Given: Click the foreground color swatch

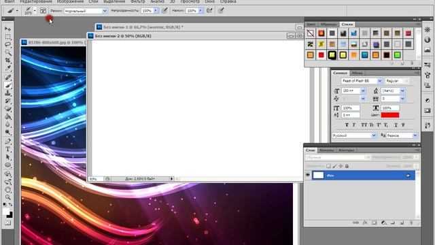Looking at the screenshot, I should 6,212.
